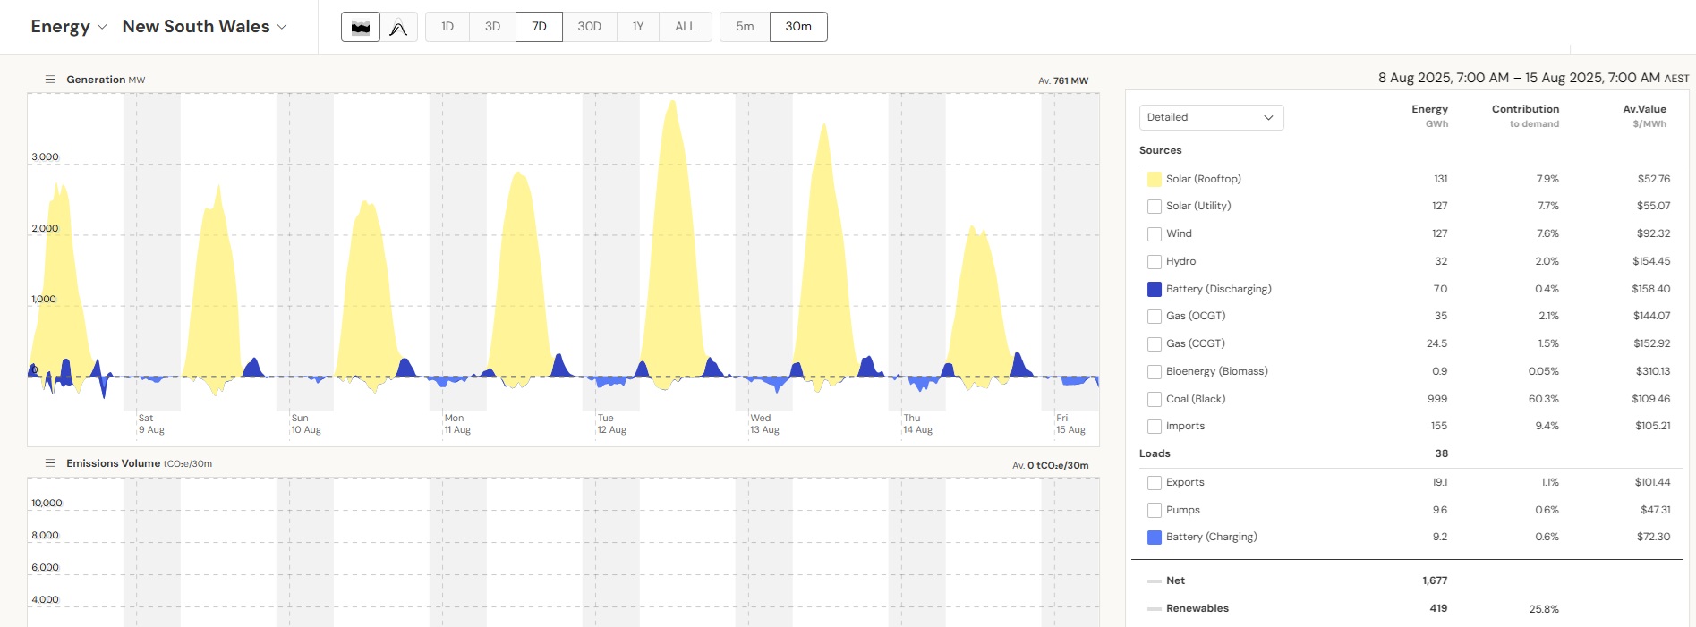Select the stacked area chart icon

pyautogui.click(x=361, y=27)
